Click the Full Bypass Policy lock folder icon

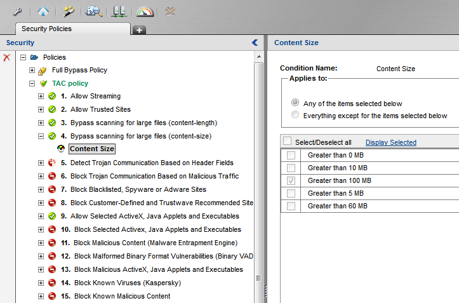pyautogui.click(x=43, y=70)
